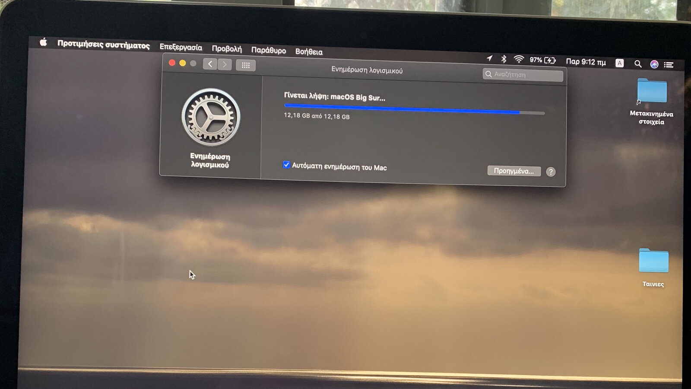Open Προτιμήσεις συστήματος menu
This screenshot has width=691, height=389.
coord(104,45)
